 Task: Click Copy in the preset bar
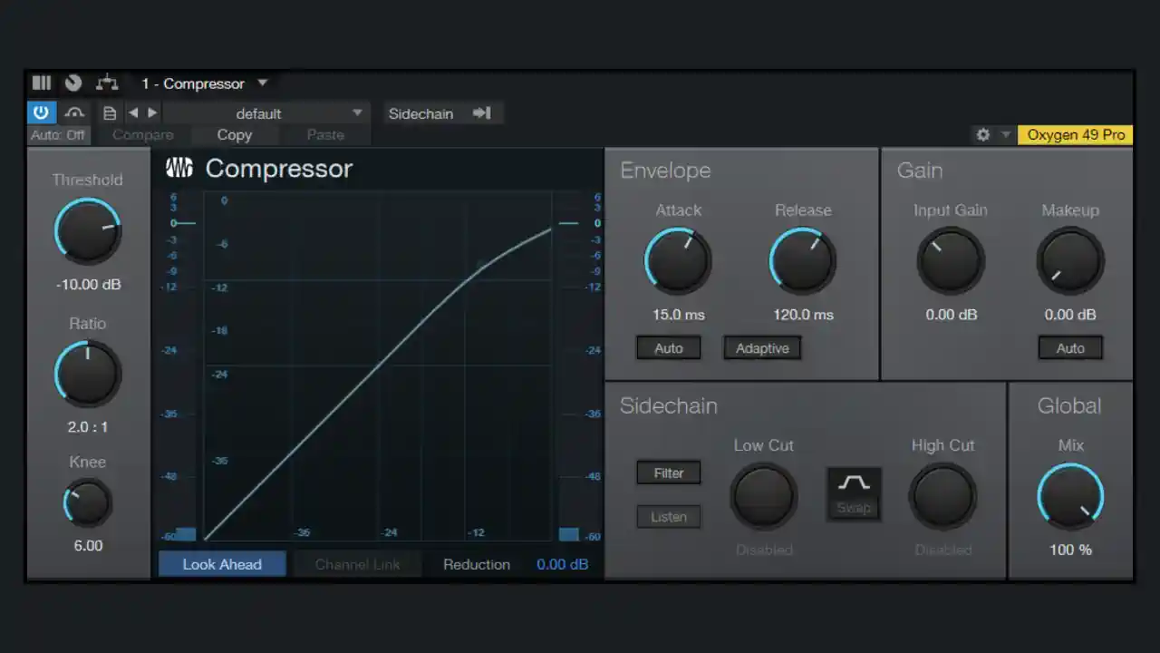[234, 135]
